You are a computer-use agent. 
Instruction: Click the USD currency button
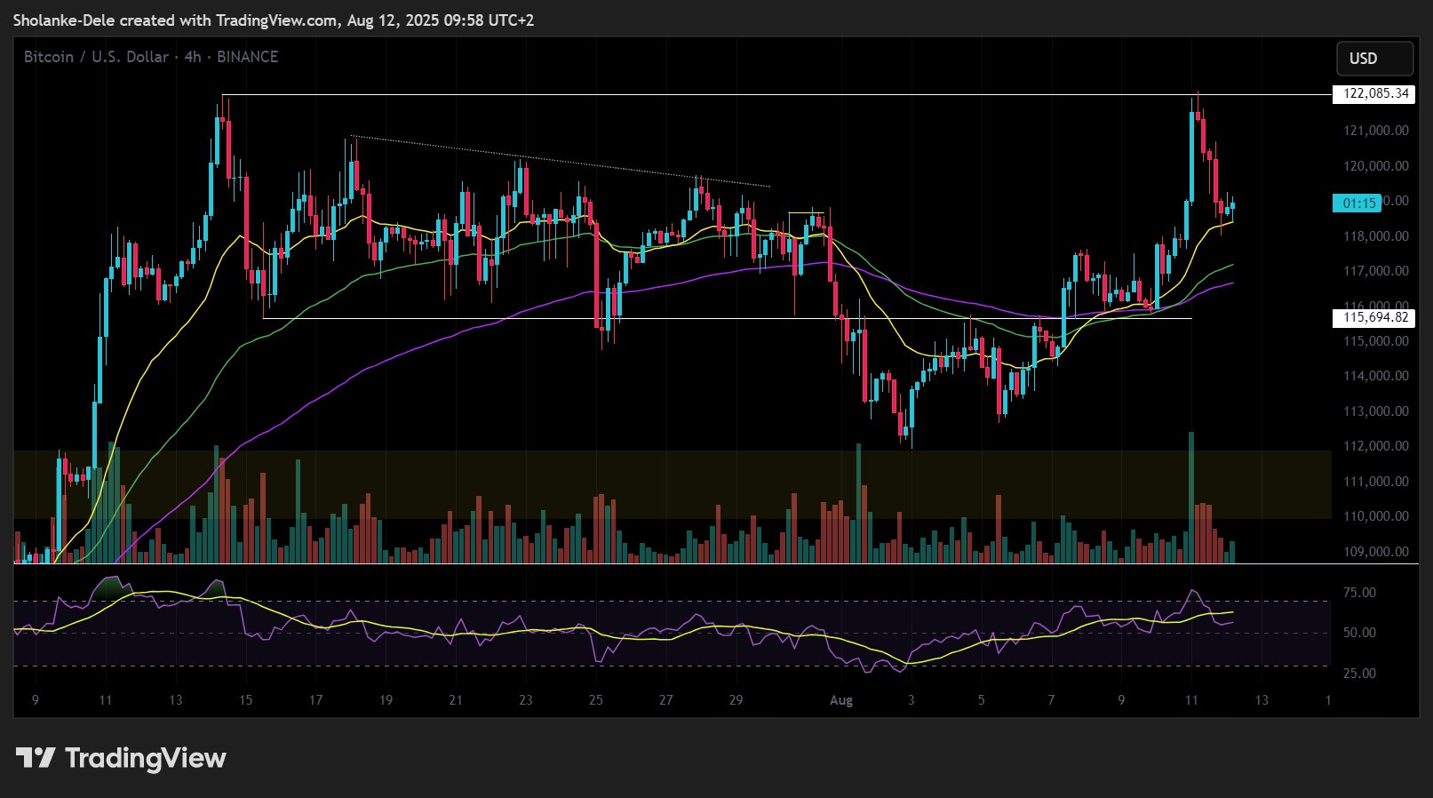coord(1374,59)
